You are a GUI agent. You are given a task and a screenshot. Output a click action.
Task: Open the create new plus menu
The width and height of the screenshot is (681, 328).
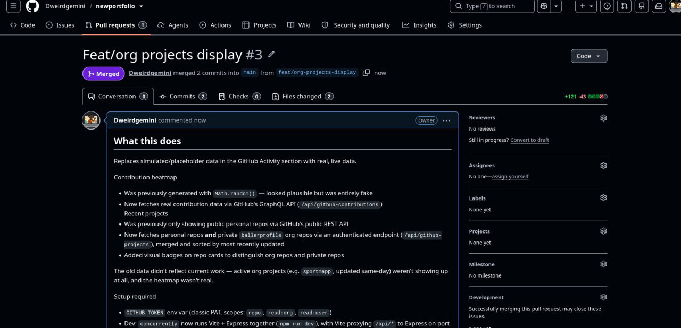(x=587, y=6)
